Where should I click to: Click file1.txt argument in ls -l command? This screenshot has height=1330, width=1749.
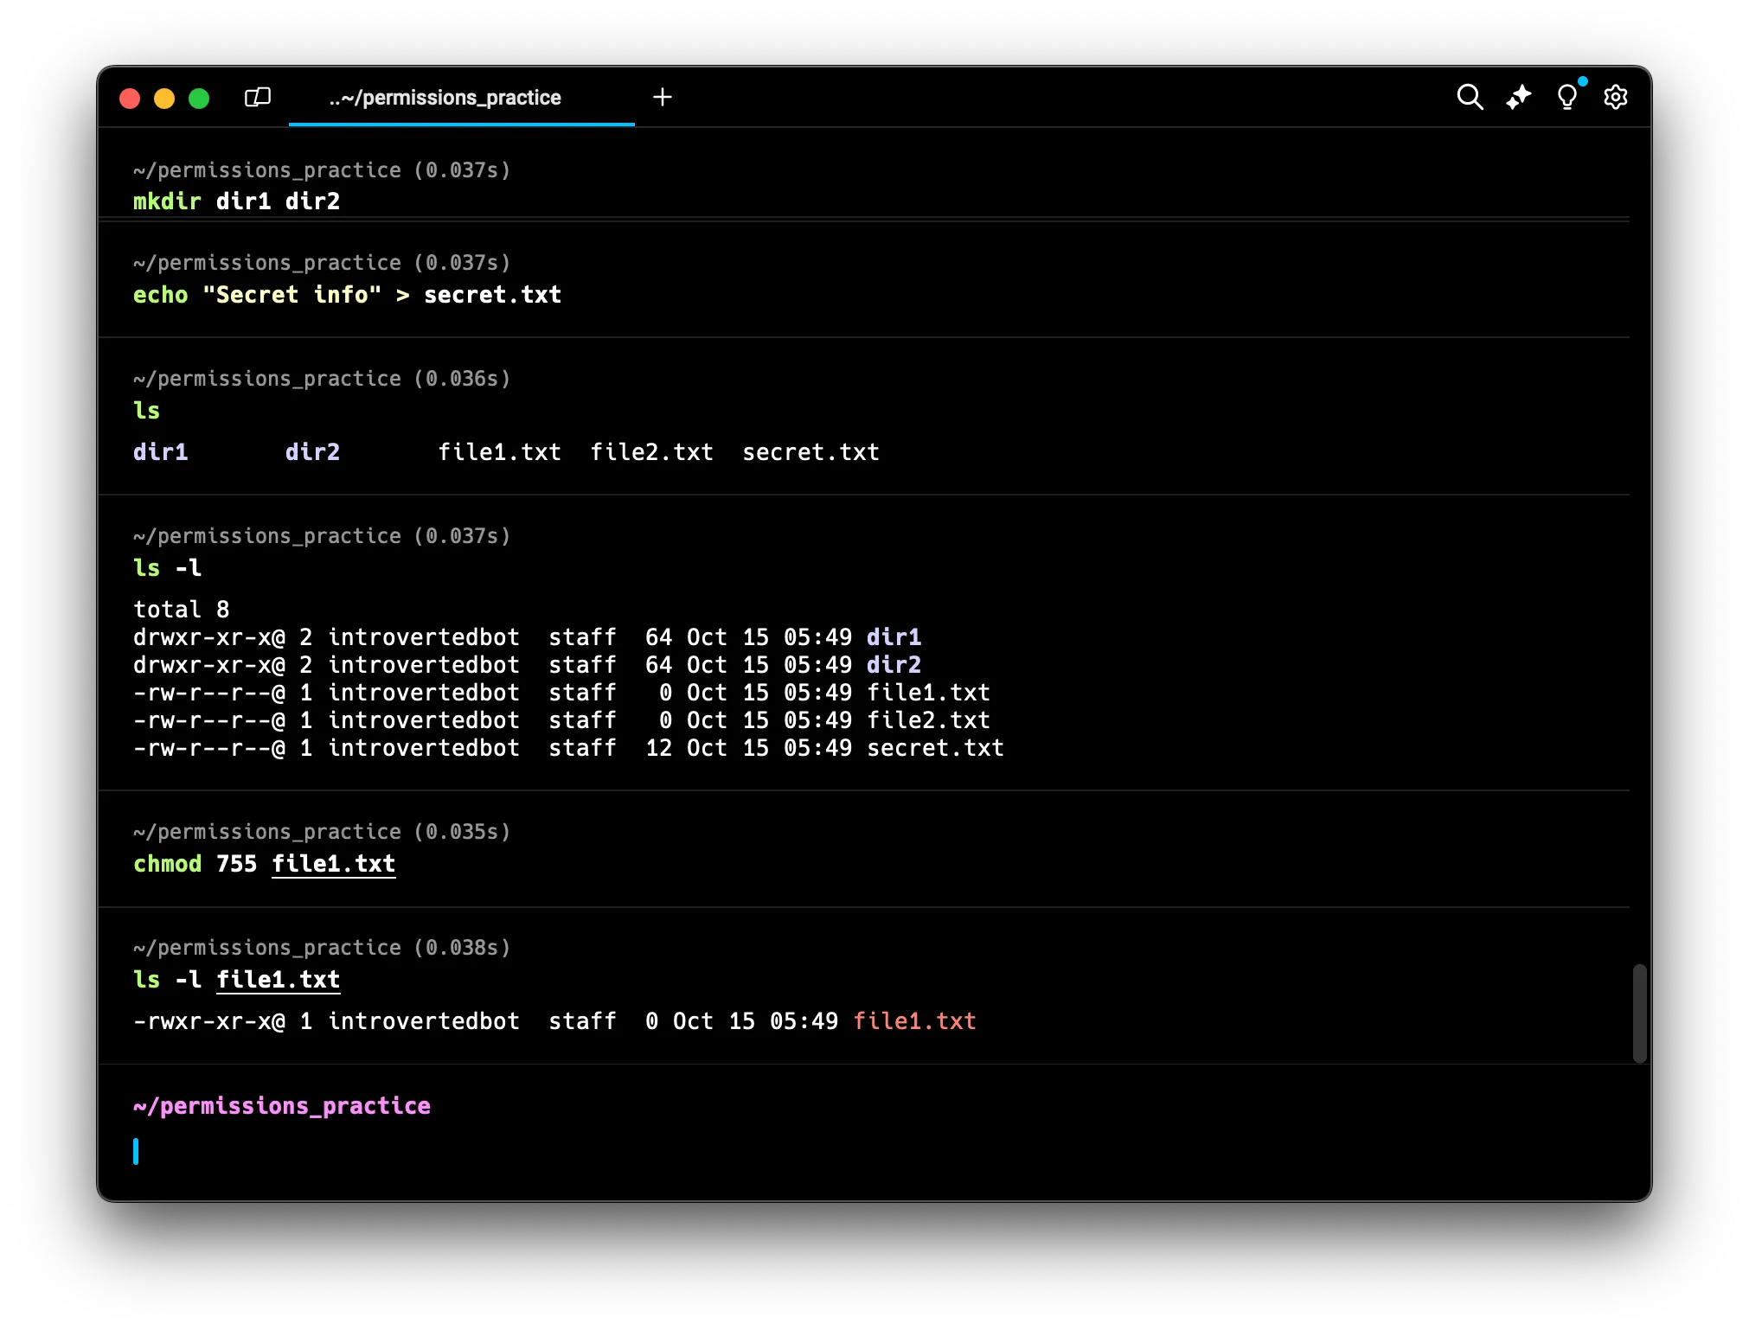[x=278, y=980]
